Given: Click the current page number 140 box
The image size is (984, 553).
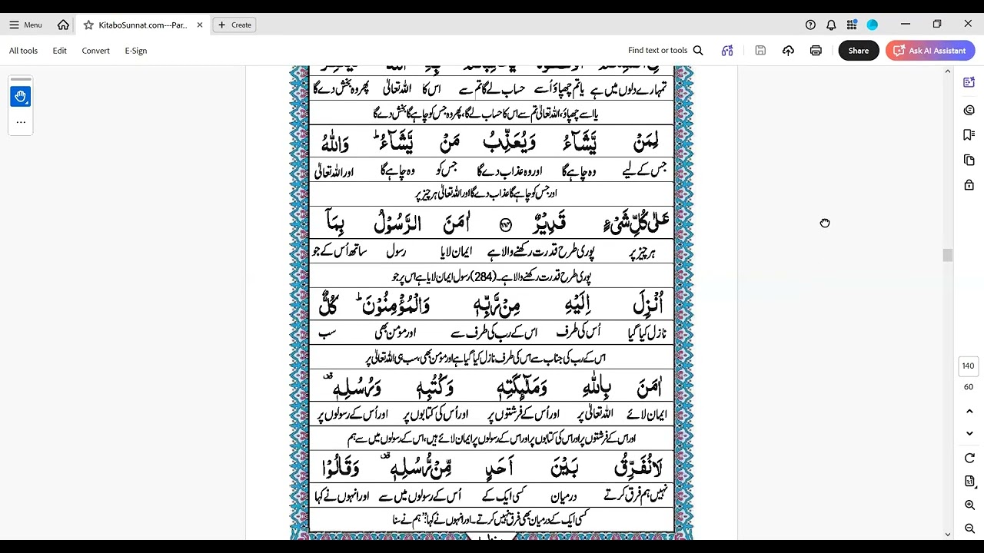Looking at the screenshot, I should [968, 366].
